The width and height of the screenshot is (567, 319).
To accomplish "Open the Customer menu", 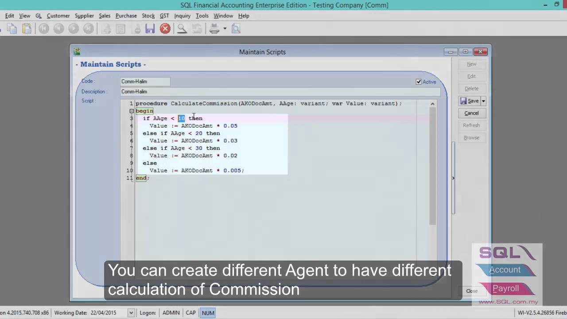I will click(58, 16).
